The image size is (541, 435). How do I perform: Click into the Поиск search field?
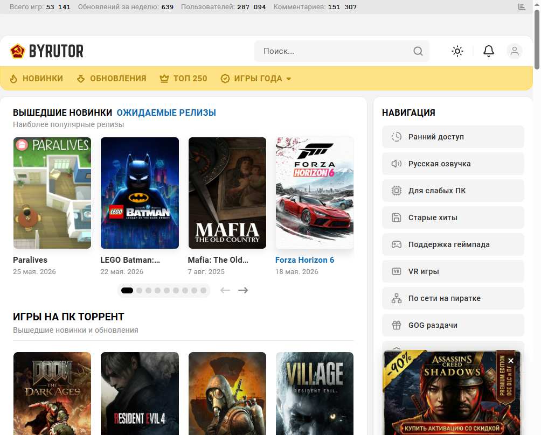pyautogui.click(x=342, y=51)
